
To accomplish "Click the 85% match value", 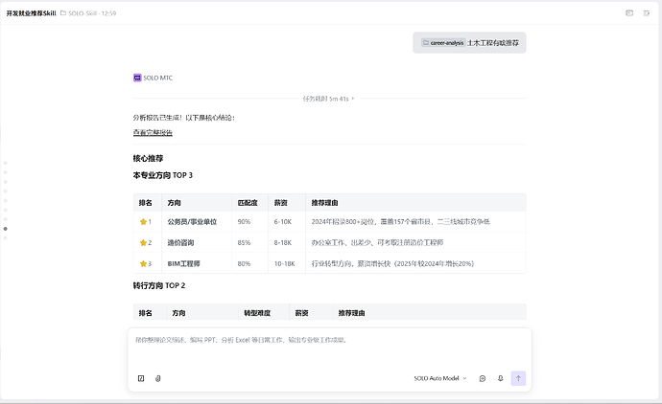I will 244,242.
